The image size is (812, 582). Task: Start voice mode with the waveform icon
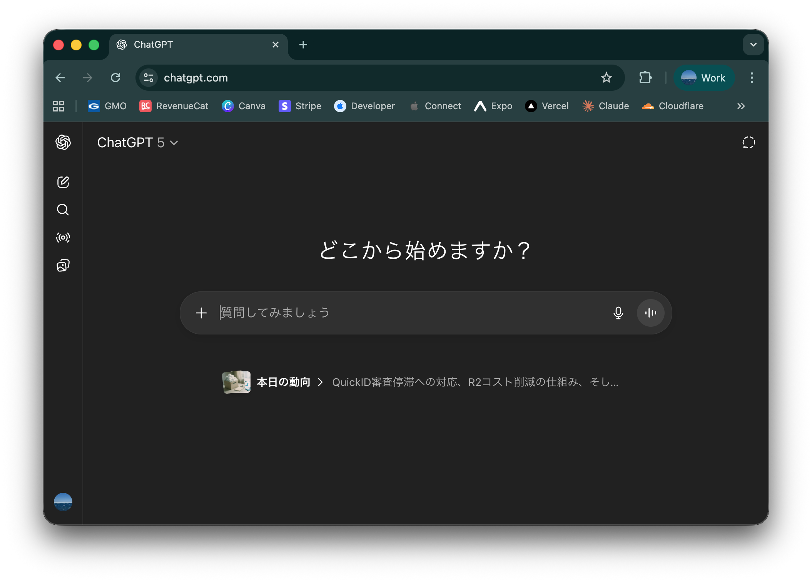point(650,313)
